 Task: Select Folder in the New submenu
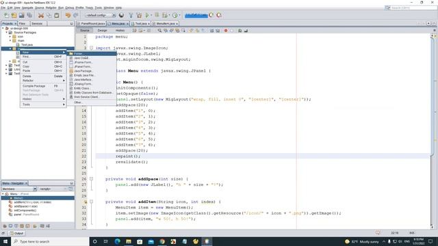pos(92,53)
